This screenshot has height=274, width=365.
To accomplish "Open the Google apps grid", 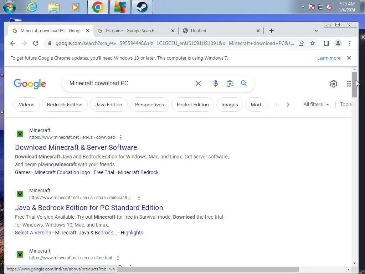I will tap(349, 84).
